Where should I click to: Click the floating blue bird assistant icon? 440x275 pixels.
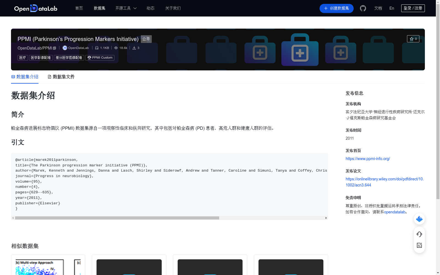tap(419, 219)
